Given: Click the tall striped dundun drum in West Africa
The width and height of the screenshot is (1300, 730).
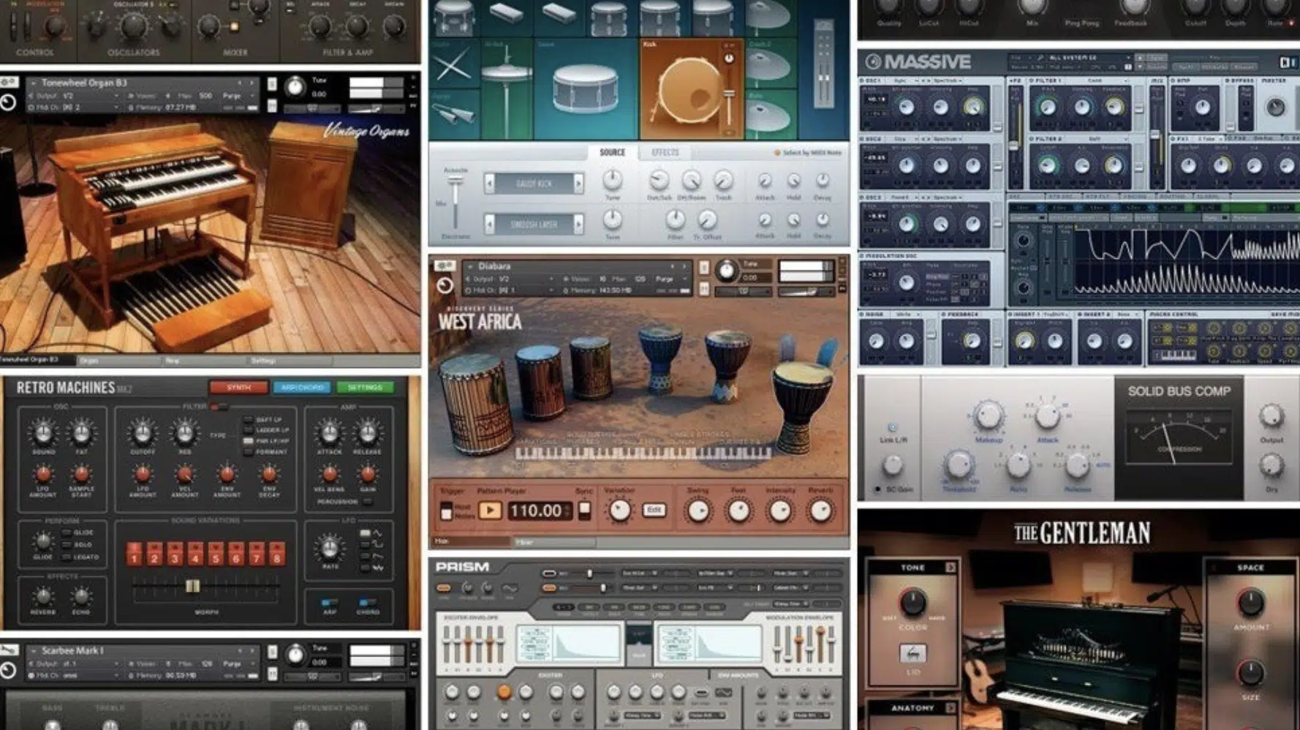Looking at the screenshot, I should tap(477, 403).
